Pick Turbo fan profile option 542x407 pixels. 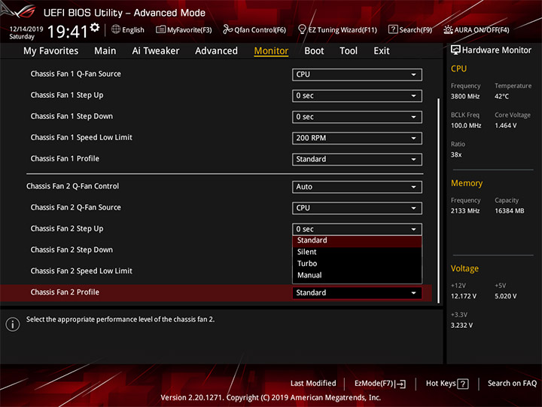(x=357, y=264)
